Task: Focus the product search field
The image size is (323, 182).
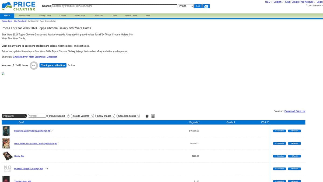Action: (114, 6)
